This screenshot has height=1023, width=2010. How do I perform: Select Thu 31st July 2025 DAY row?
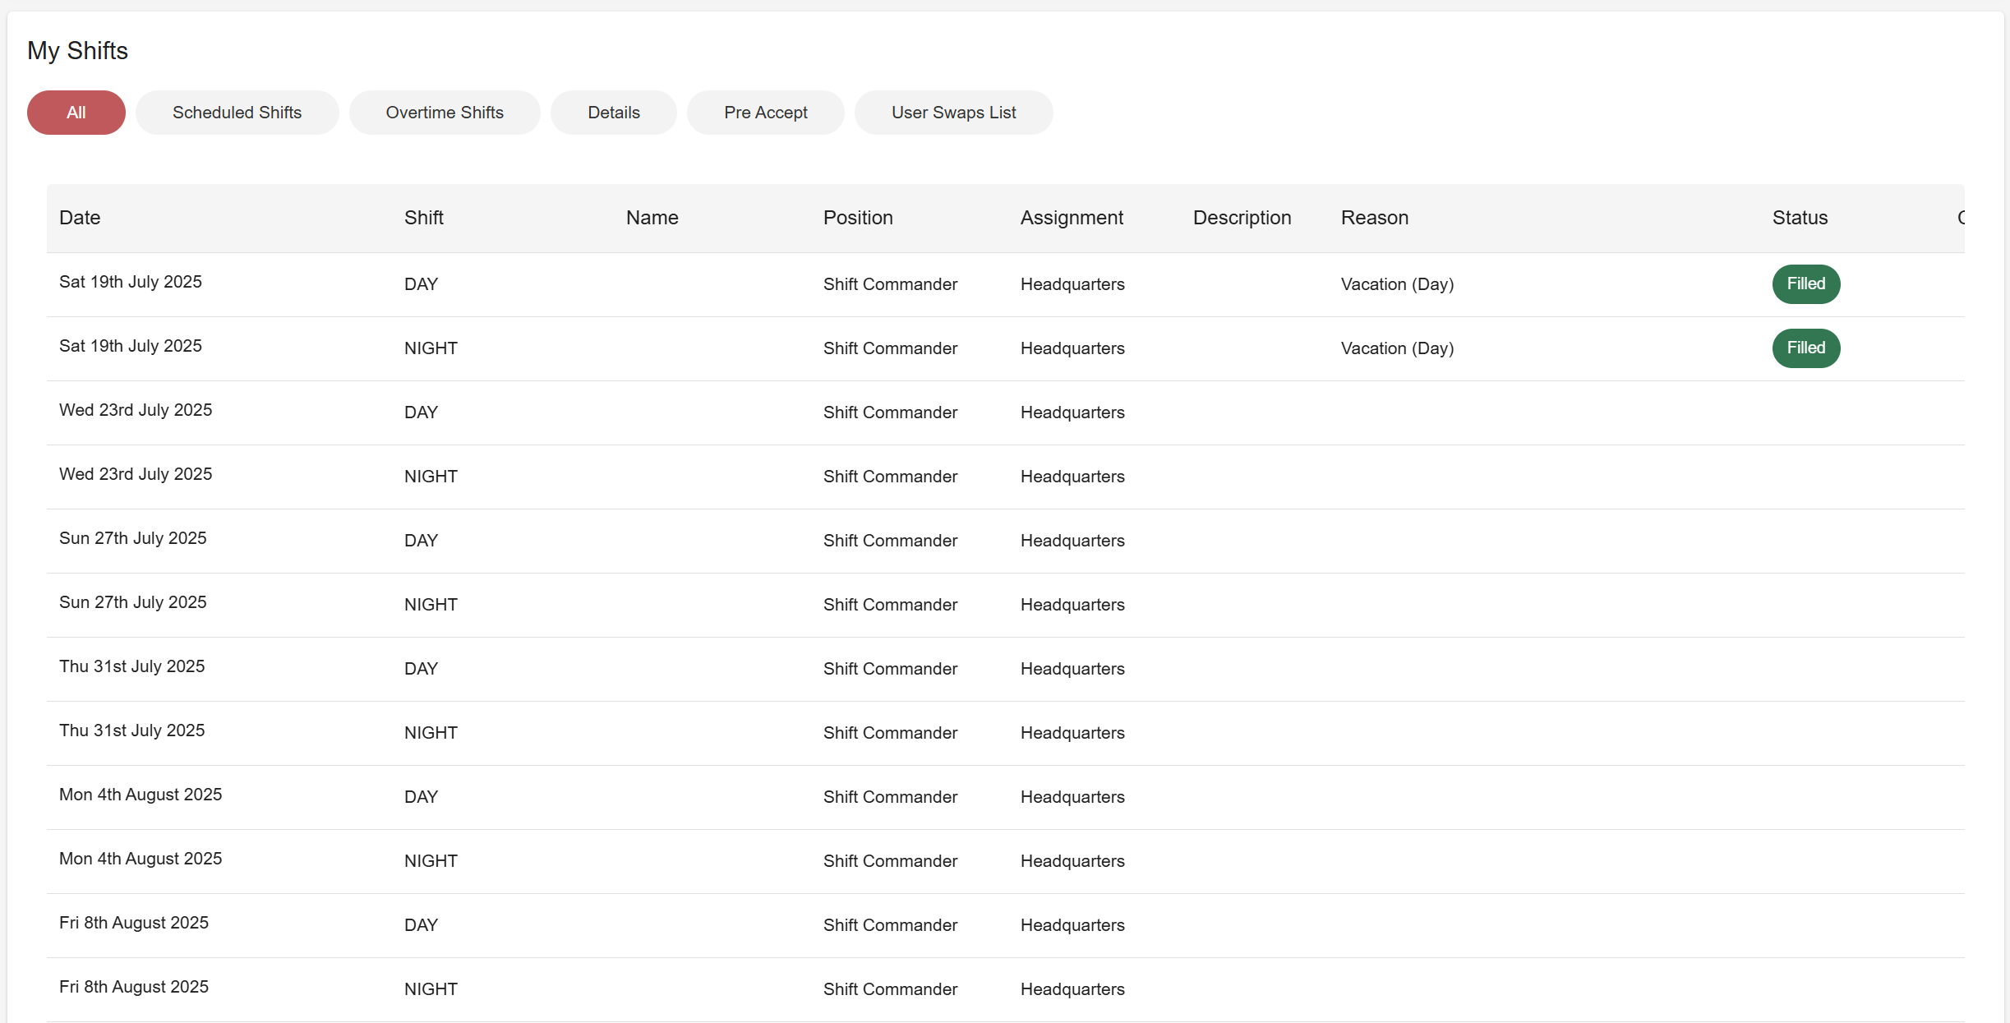pos(131,667)
